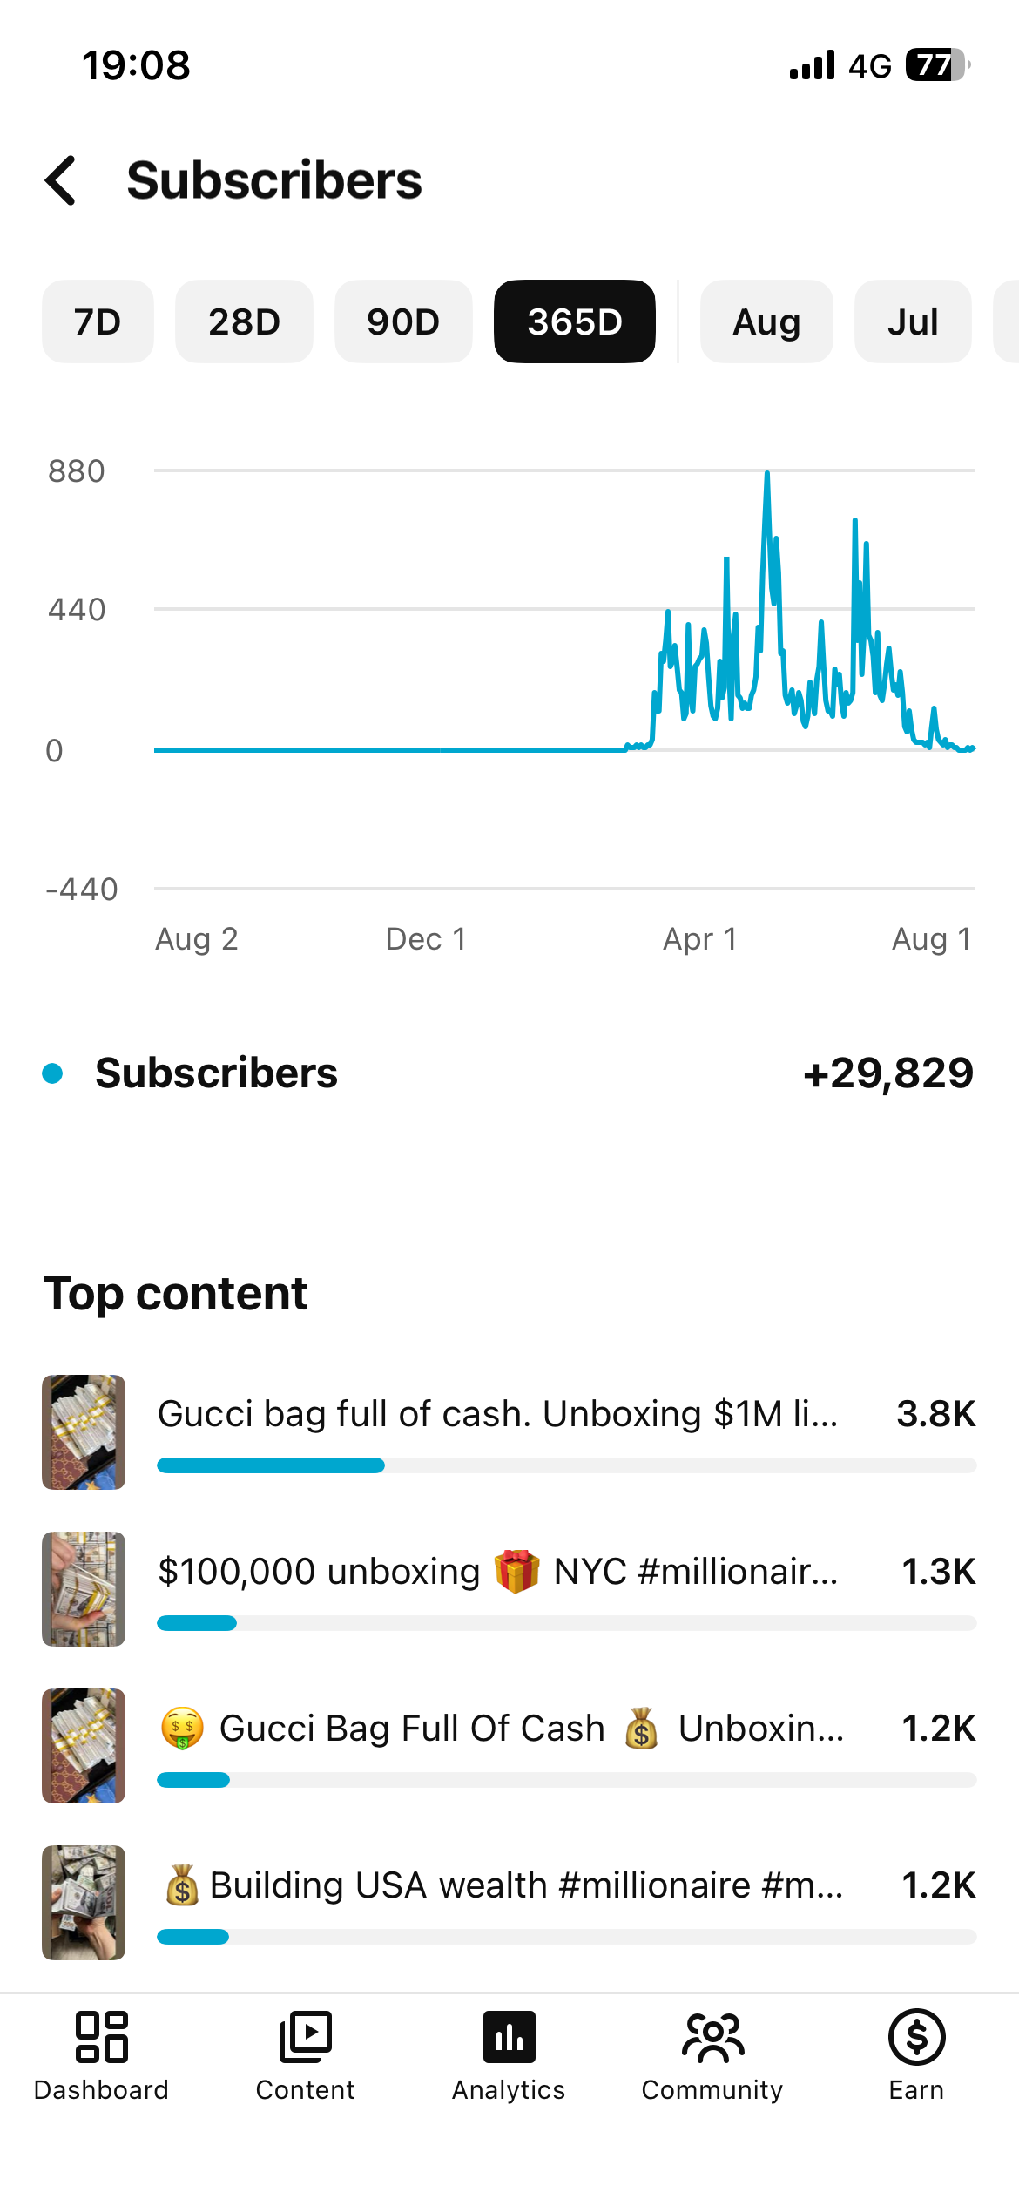Select the 90D time range

click(403, 321)
